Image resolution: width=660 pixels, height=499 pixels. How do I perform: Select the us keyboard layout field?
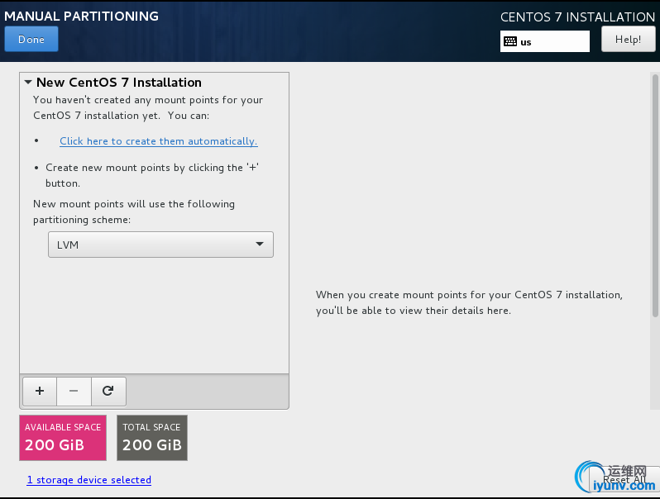pyautogui.click(x=545, y=41)
